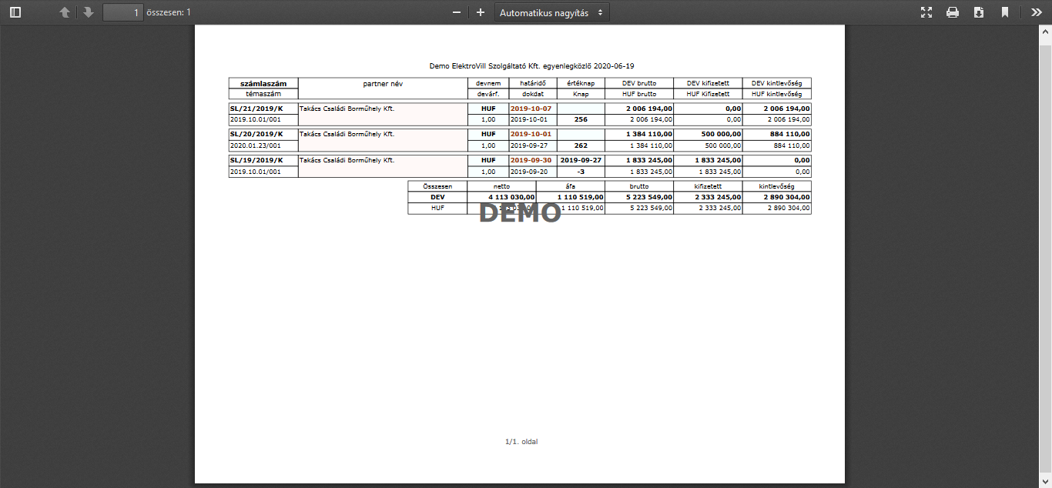Download the PDF file
This screenshot has width=1052, height=488.
[979, 12]
